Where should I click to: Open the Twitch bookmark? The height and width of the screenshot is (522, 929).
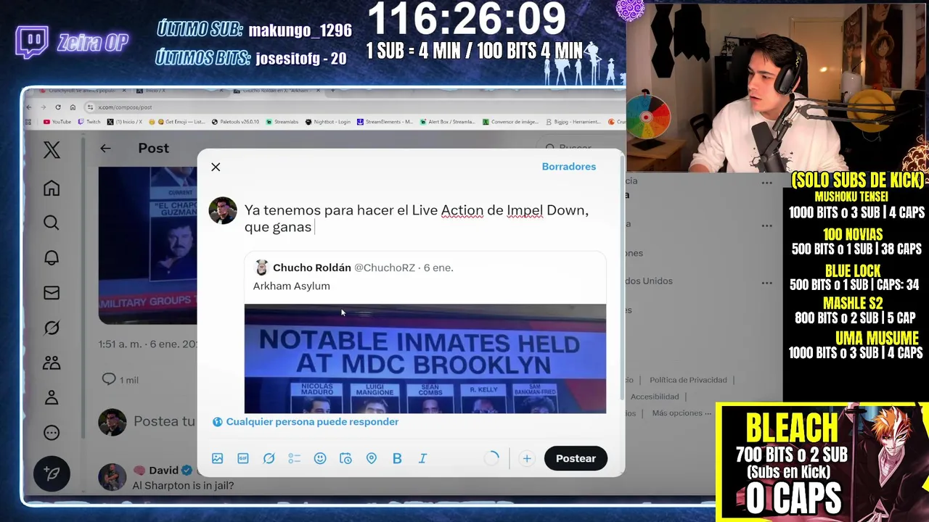(89, 122)
